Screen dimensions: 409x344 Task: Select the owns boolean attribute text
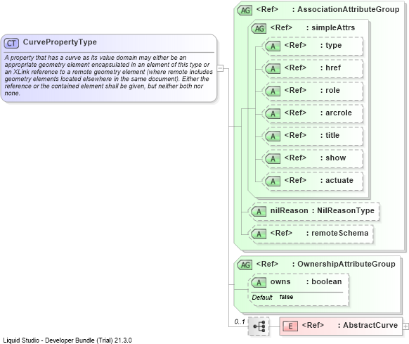coord(306,281)
